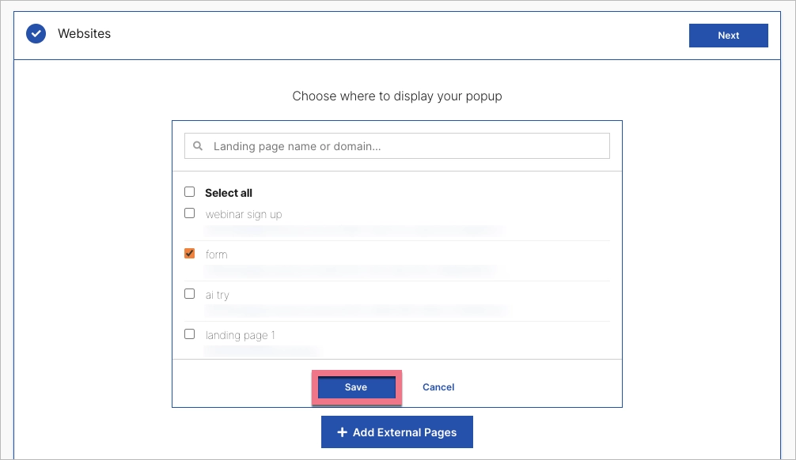Go forward with the Next button
The height and width of the screenshot is (460, 796).
(x=728, y=36)
